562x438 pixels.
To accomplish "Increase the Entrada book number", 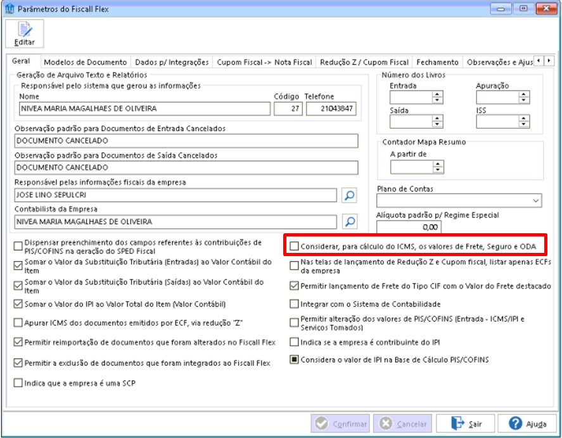I will (437, 94).
